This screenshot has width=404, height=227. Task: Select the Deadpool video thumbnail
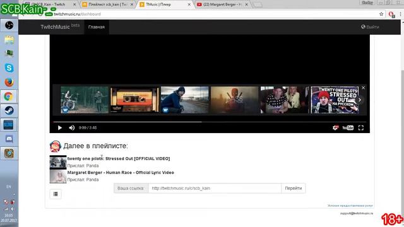coord(234,100)
